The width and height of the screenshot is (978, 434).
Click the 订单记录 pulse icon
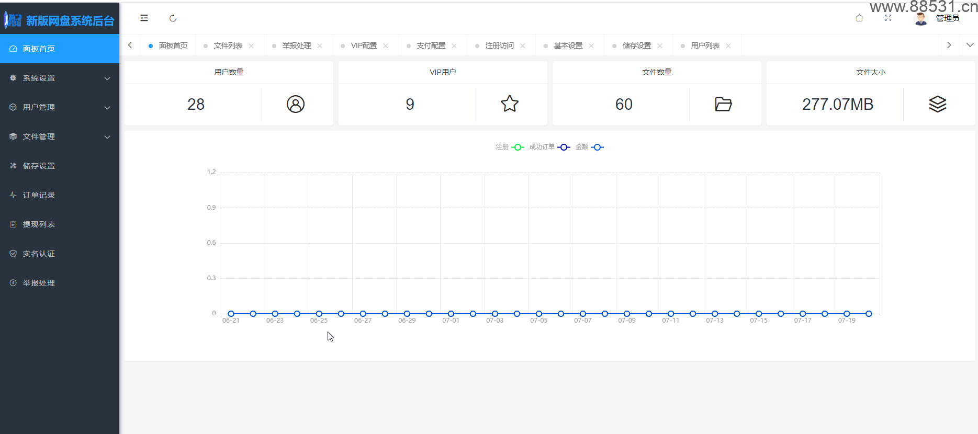pos(13,195)
